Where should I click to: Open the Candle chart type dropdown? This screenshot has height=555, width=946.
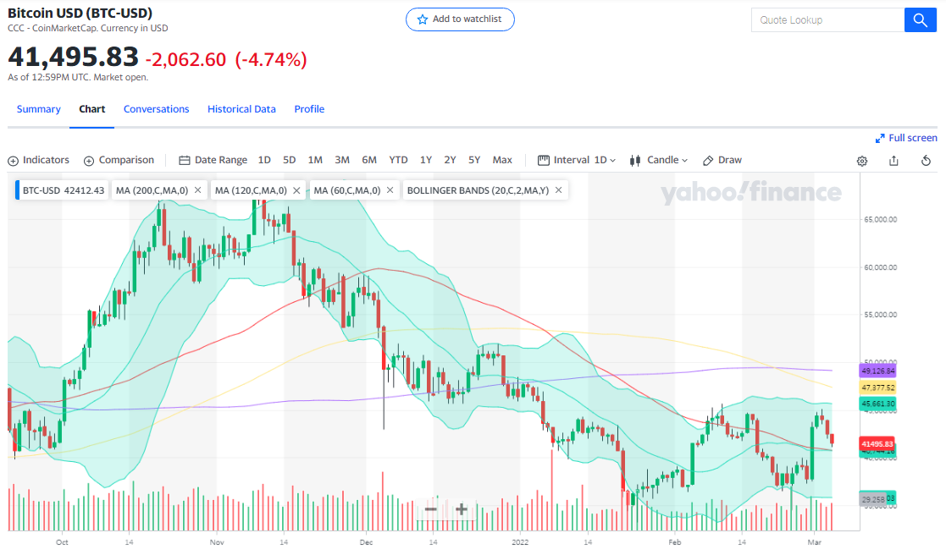tap(667, 160)
